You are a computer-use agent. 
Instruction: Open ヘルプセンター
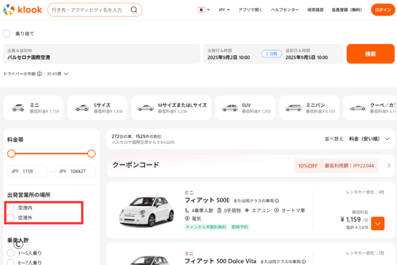tap(285, 10)
